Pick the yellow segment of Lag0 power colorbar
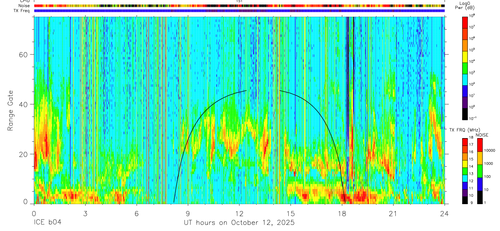 465,56
